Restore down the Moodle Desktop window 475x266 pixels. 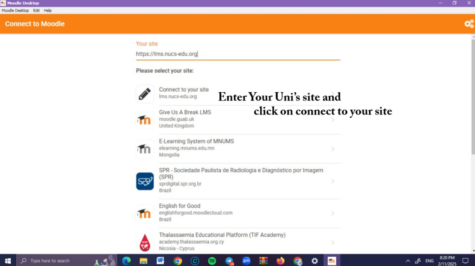click(x=455, y=3)
